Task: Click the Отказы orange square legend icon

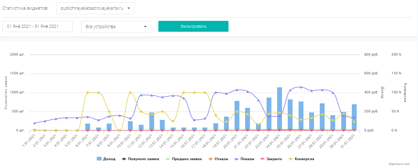Action: (x=211, y=159)
